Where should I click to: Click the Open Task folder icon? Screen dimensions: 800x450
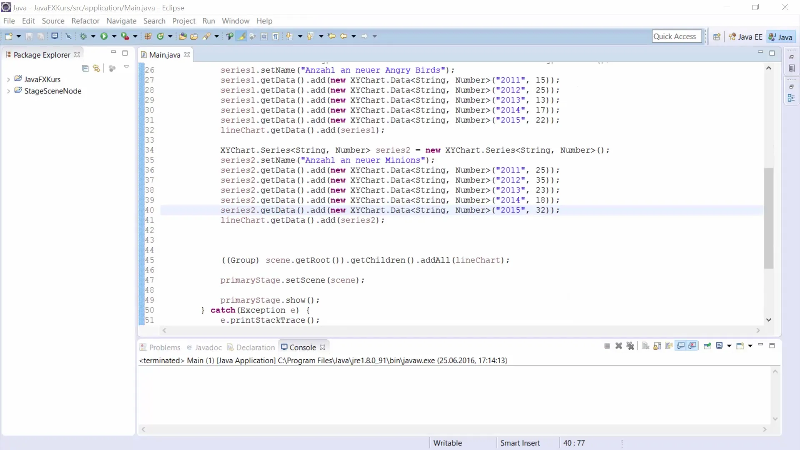point(194,36)
